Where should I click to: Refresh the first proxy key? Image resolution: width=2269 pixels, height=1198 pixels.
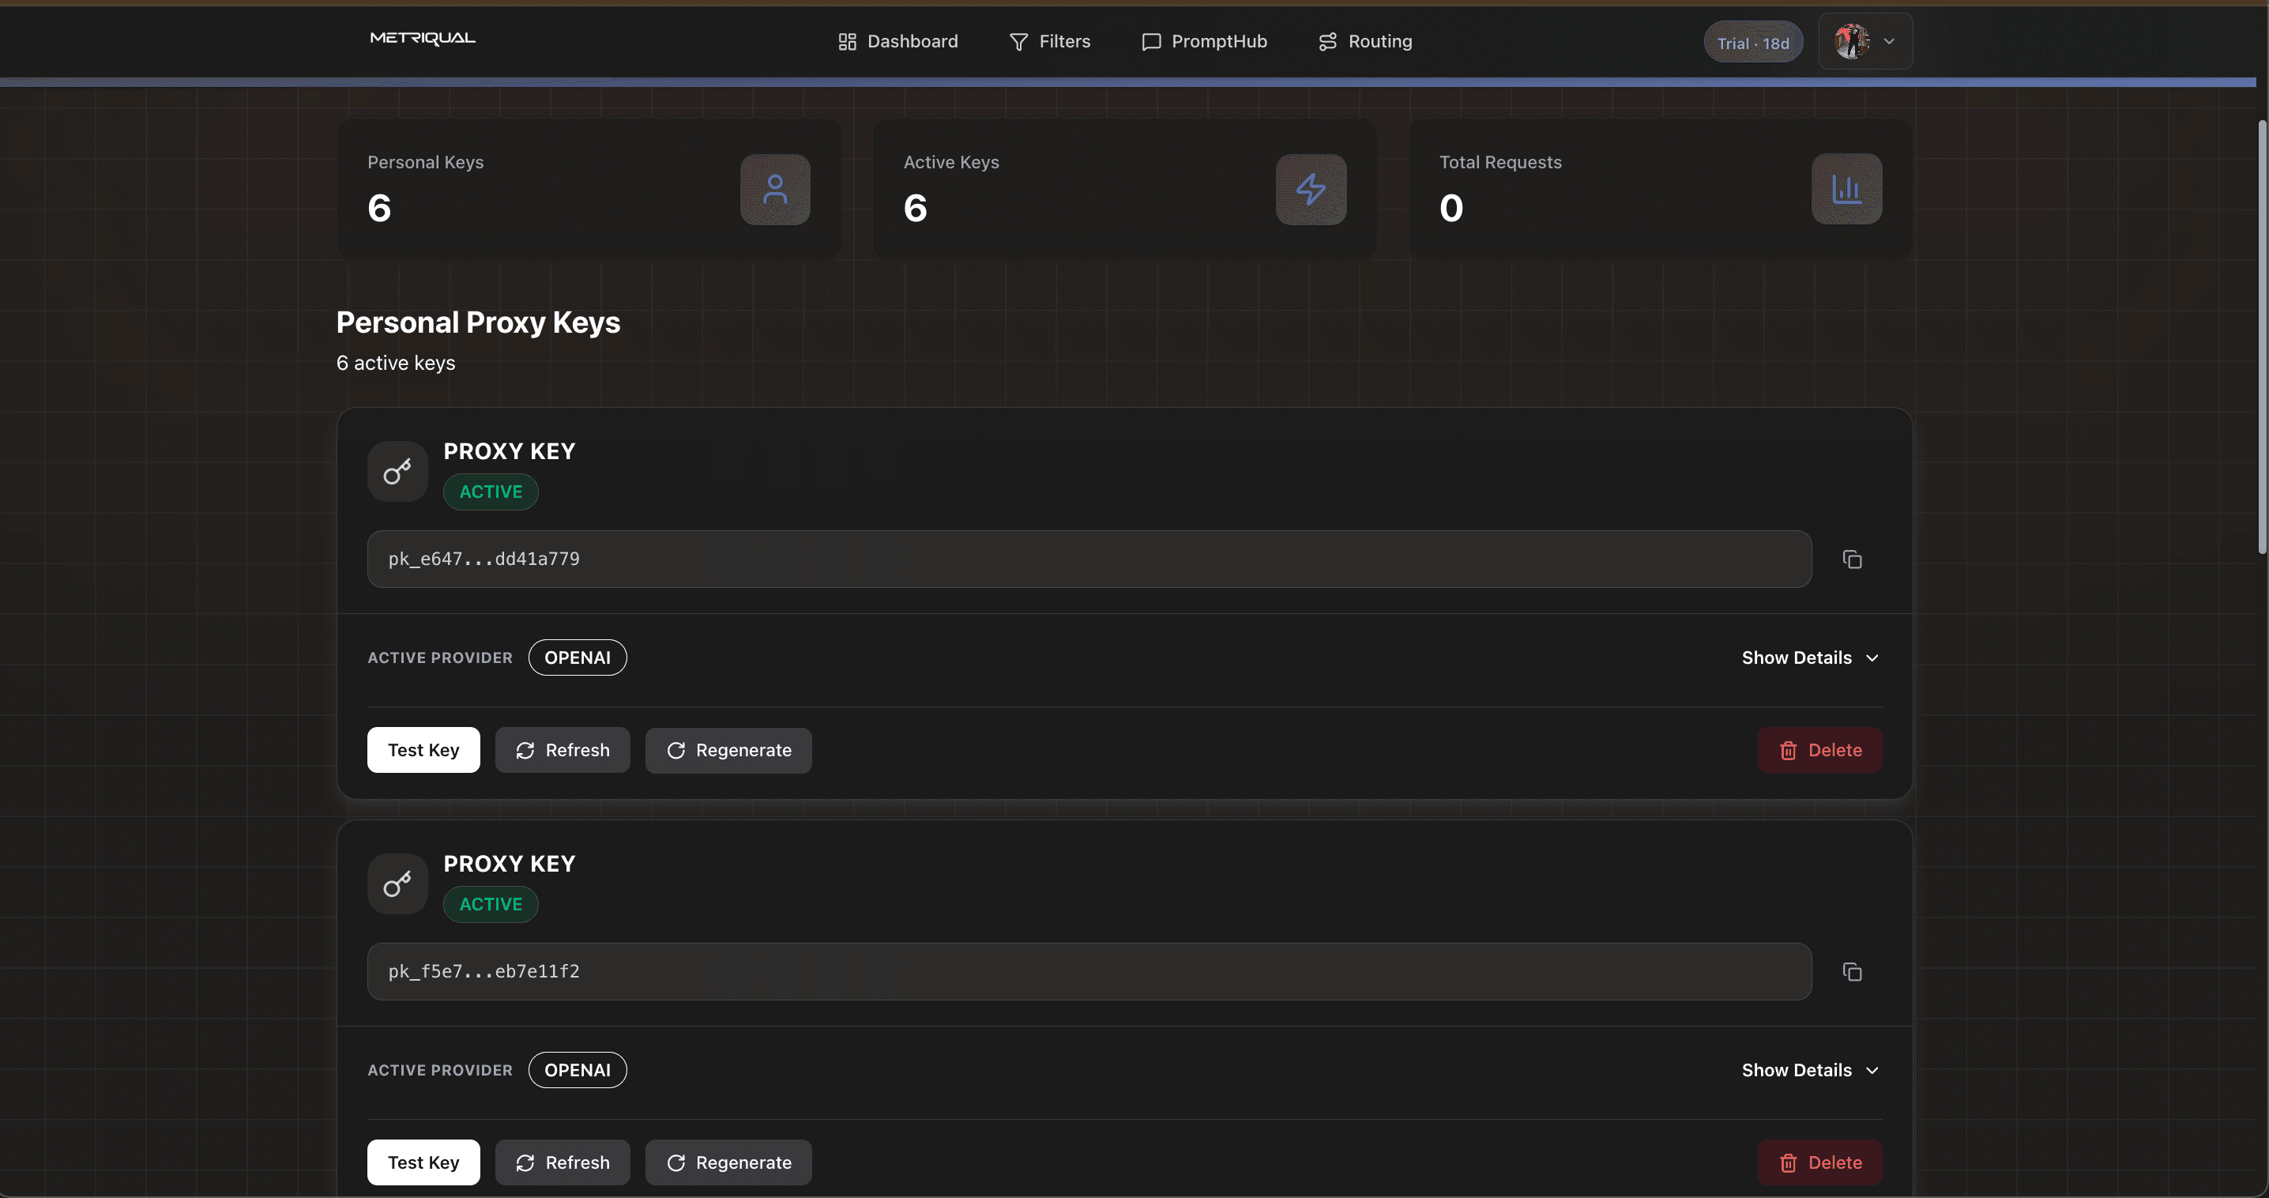pyautogui.click(x=562, y=750)
